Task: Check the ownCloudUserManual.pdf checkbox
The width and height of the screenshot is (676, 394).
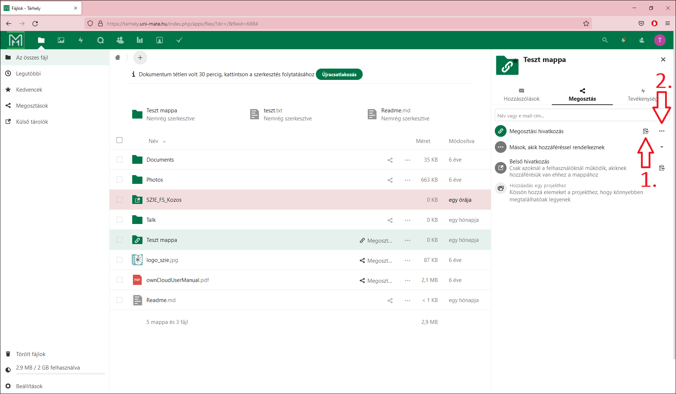Action: point(119,280)
